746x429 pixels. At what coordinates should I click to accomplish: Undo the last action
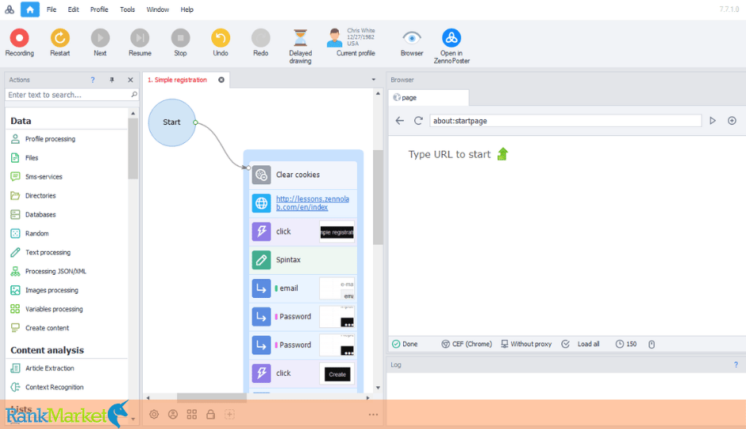pyautogui.click(x=221, y=38)
